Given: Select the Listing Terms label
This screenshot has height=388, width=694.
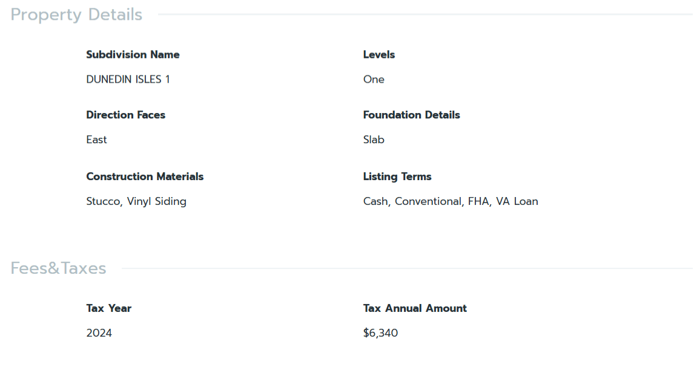Looking at the screenshot, I should 397,176.
